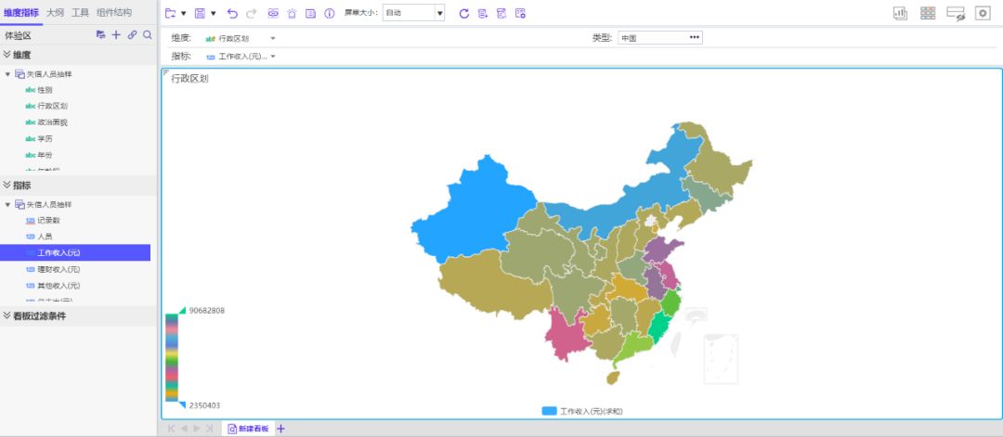Click the search icon in 体验区 header
The height and width of the screenshot is (437, 1003).
[x=148, y=34]
